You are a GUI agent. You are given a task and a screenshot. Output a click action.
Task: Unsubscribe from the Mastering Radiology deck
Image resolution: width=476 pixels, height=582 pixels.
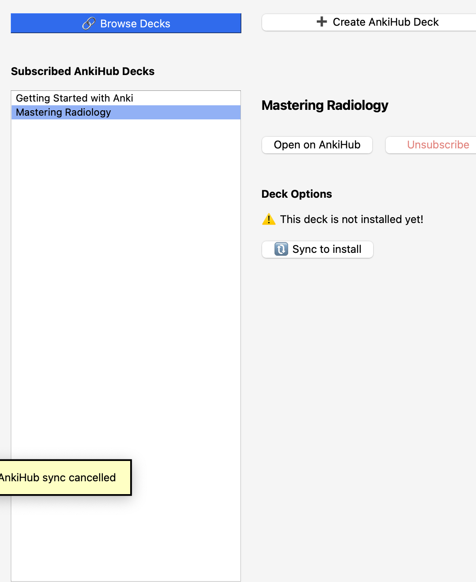[437, 145]
